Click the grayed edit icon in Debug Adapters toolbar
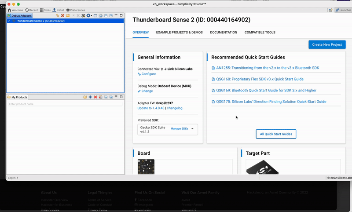The width and height of the screenshot is (352, 212). tap(73, 15)
